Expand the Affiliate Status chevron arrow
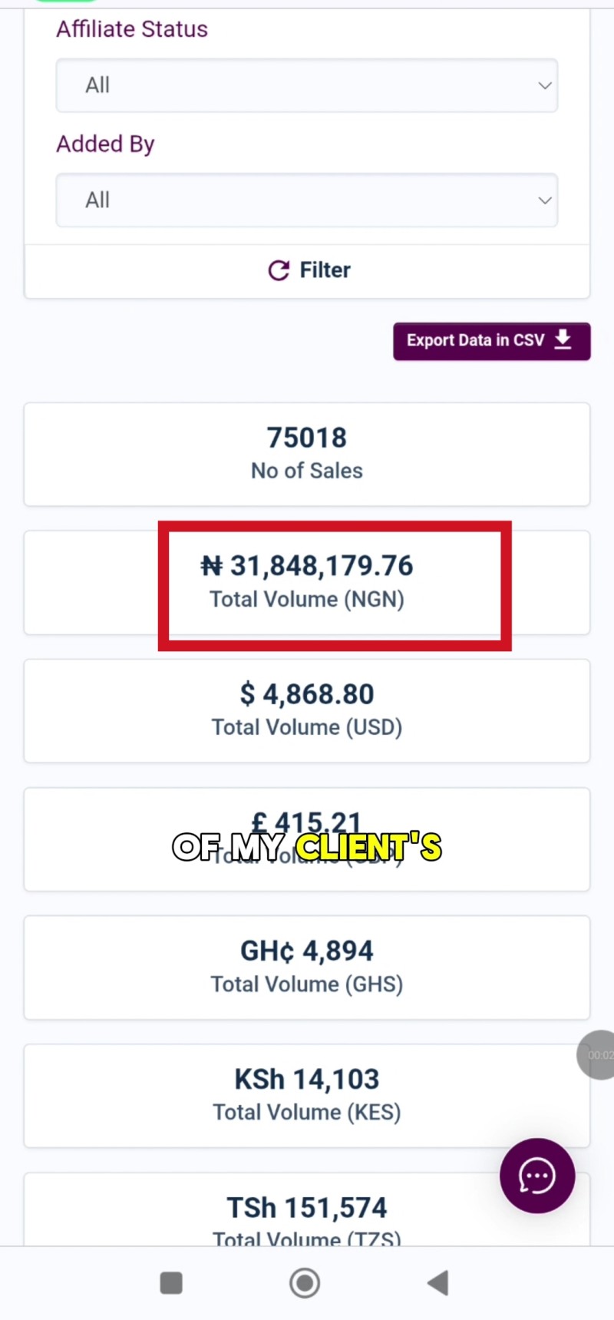Viewport: 614px width, 1320px height. [x=545, y=85]
